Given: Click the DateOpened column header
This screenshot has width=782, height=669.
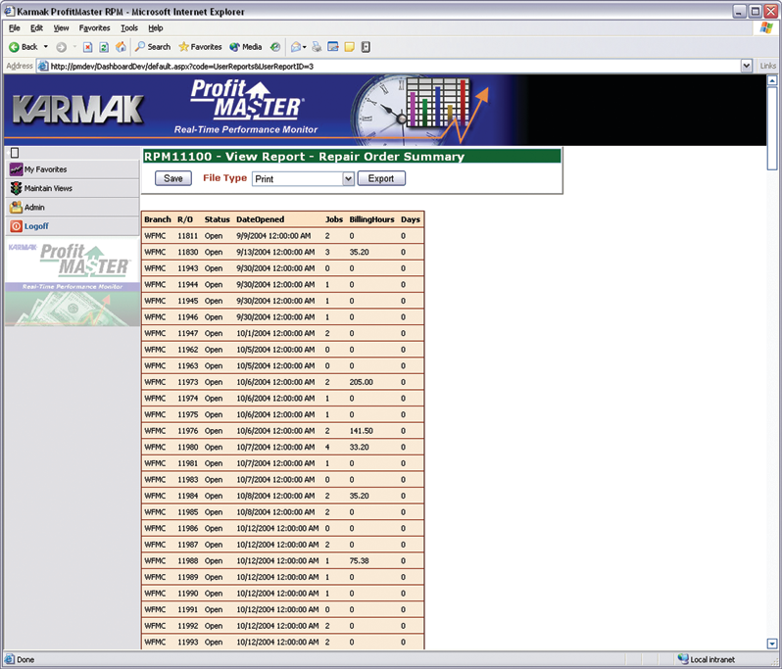Looking at the screenshot, I should tap(261, 219).
